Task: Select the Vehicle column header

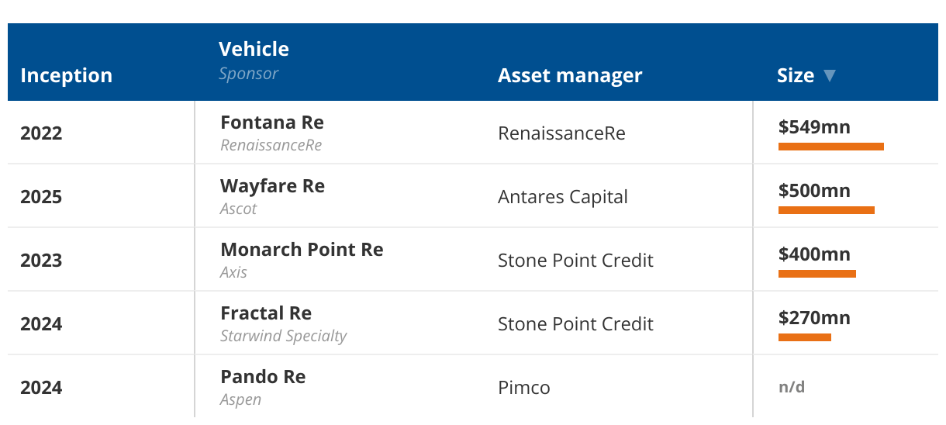Action: click(x=254, y=49)
